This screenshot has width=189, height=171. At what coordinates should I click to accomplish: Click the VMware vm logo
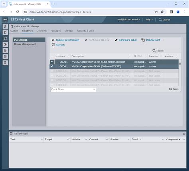click(x=5, y=20)
